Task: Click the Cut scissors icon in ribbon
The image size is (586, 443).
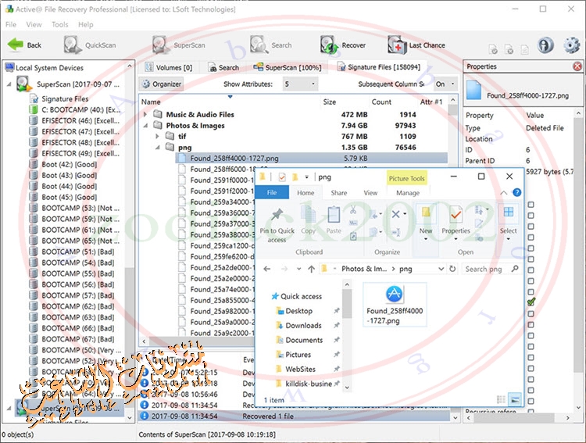Action: [353, 210]
